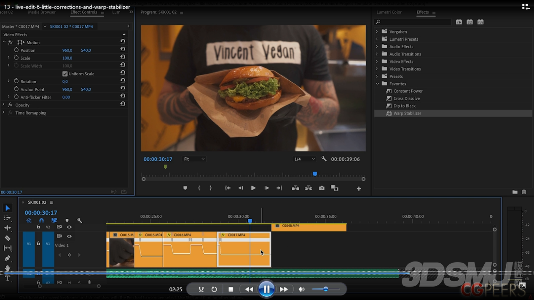
Task: Click Export Frame camera icon
Action: click(322, 188)
